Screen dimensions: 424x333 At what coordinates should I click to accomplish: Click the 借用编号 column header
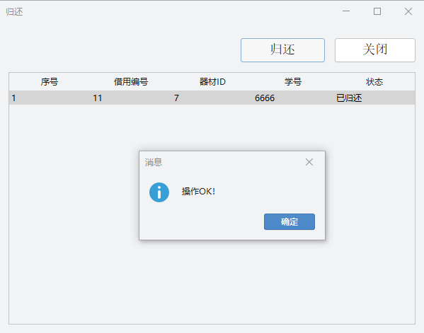[131, 81]
